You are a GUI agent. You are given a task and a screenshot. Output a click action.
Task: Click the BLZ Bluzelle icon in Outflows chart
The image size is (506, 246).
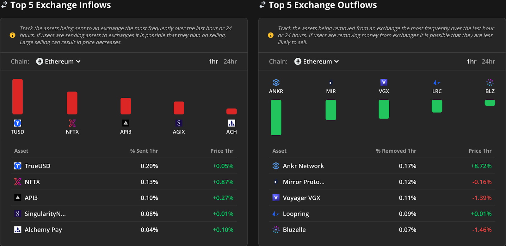[490, 83]
